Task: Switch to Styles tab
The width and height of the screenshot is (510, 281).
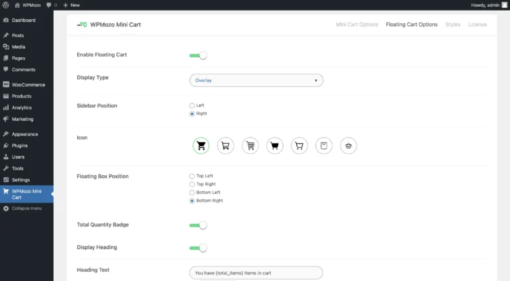Action: click(x=452, y=25)
